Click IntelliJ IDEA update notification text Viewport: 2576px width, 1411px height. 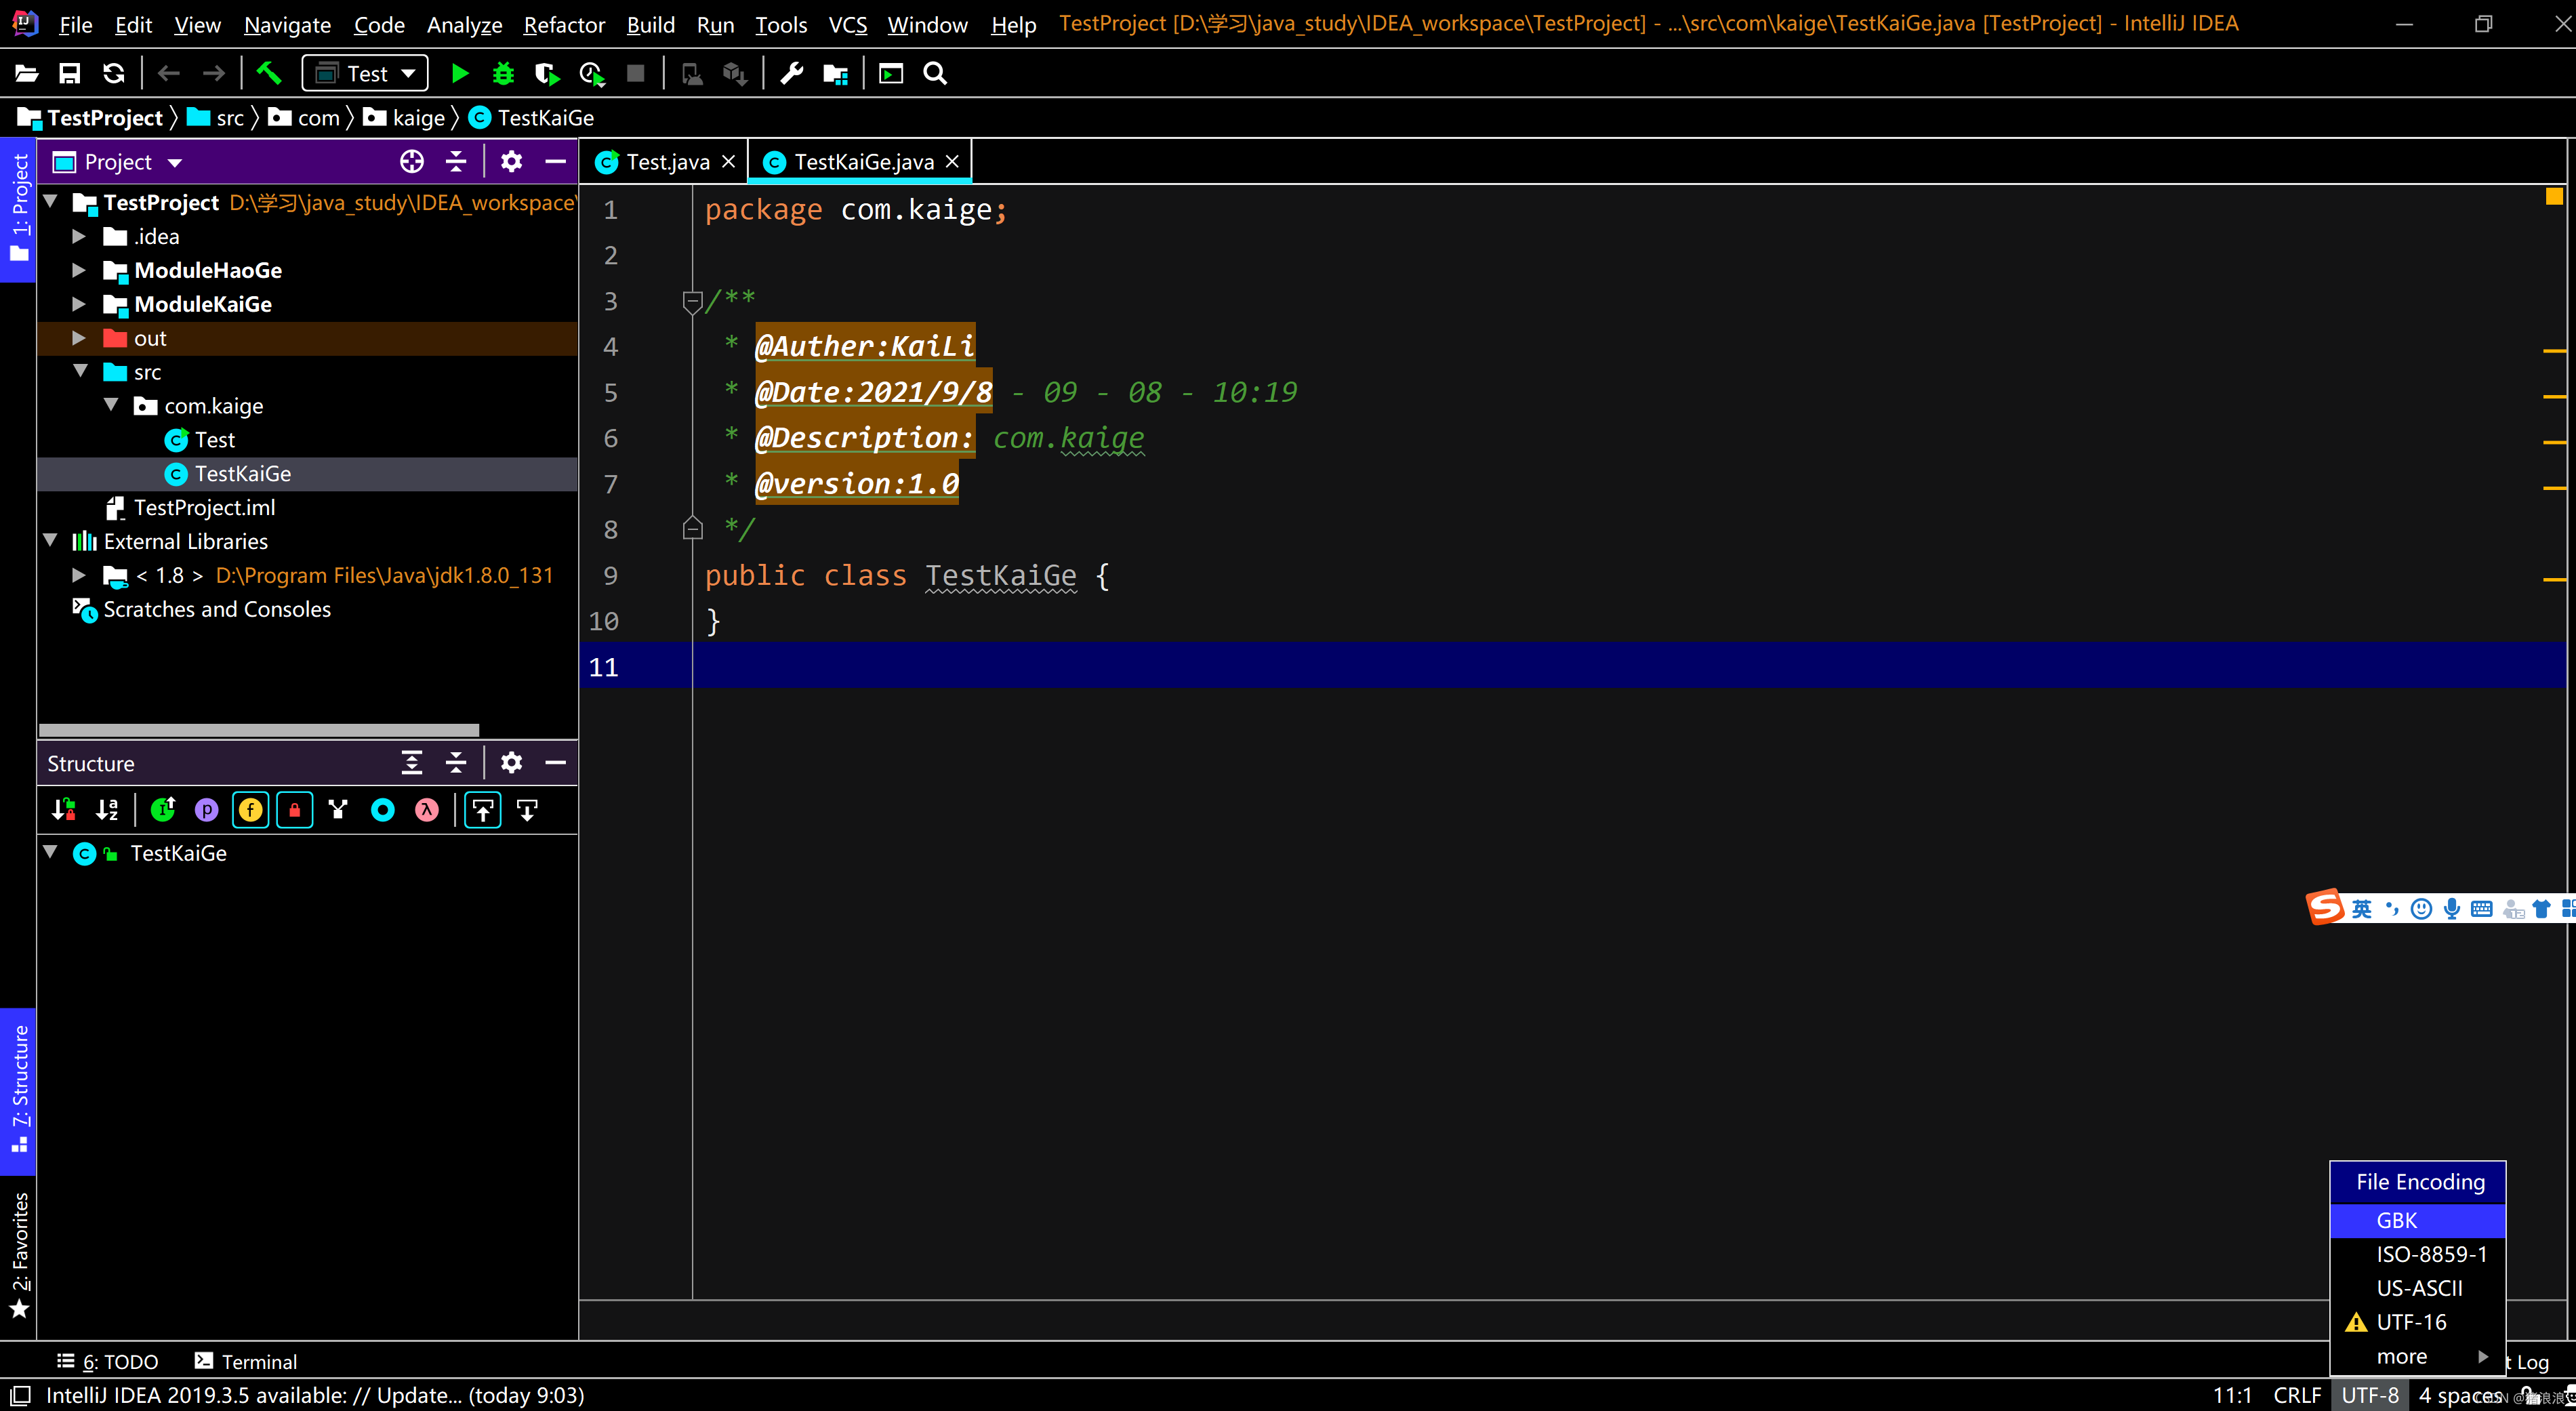[x=315, y=1395]
